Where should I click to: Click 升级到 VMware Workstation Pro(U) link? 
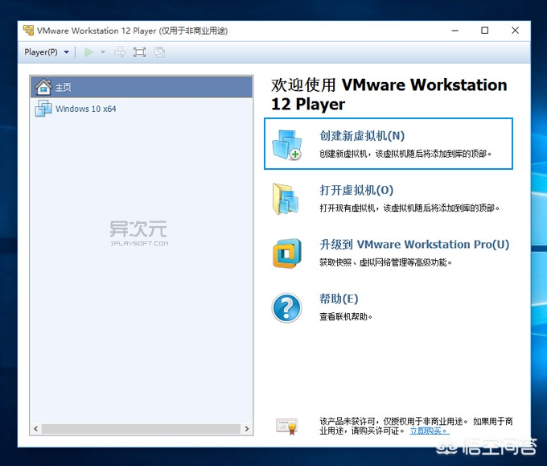414,245
